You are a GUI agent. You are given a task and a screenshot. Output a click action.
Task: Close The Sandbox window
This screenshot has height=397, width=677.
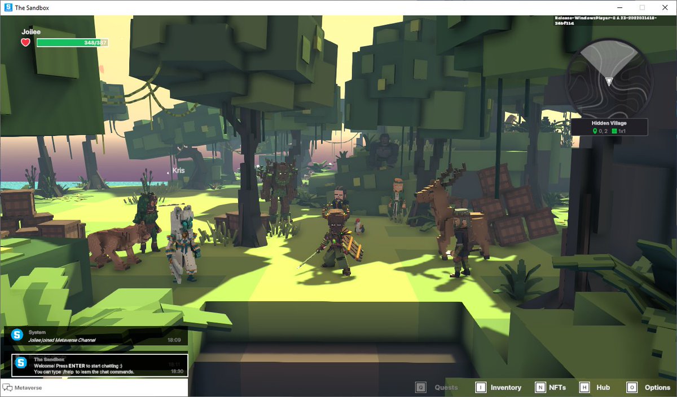665,7
